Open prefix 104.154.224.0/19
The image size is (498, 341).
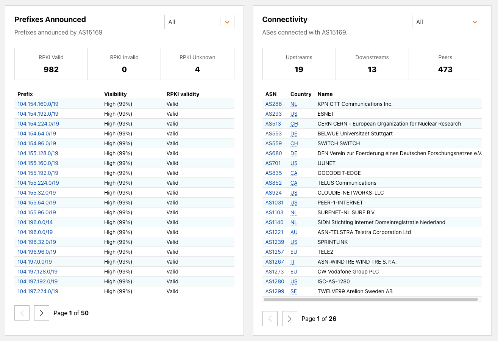point(38,124)
